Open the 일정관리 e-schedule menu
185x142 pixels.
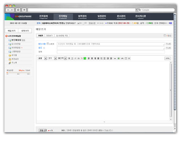pos(102,17)
